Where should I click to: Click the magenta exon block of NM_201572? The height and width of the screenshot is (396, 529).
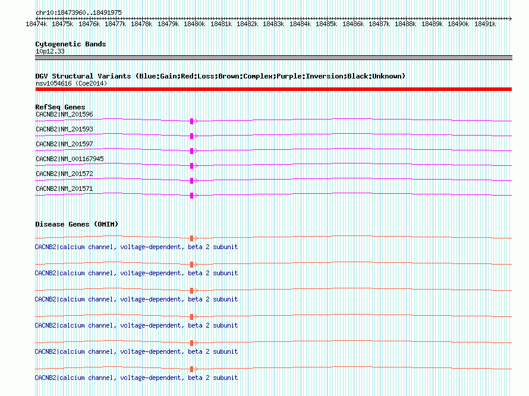point(191,181)
